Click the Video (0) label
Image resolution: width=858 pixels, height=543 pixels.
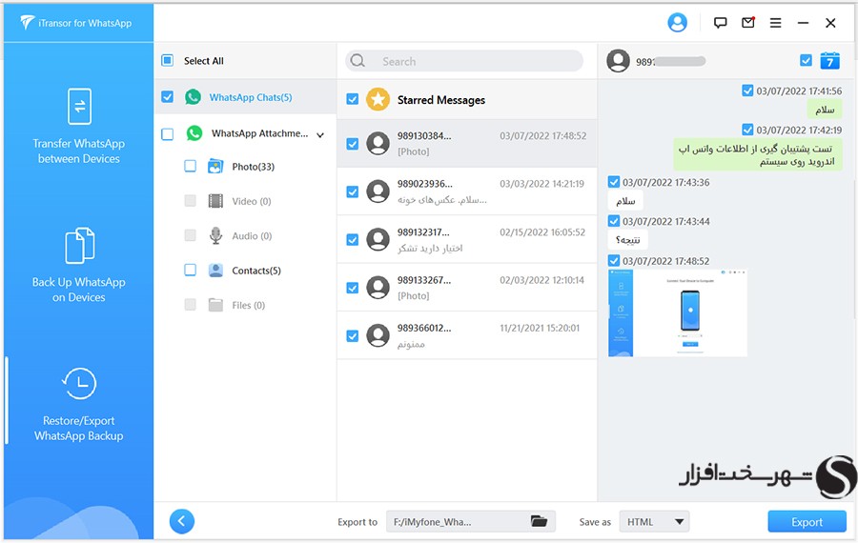pos(251,201)
